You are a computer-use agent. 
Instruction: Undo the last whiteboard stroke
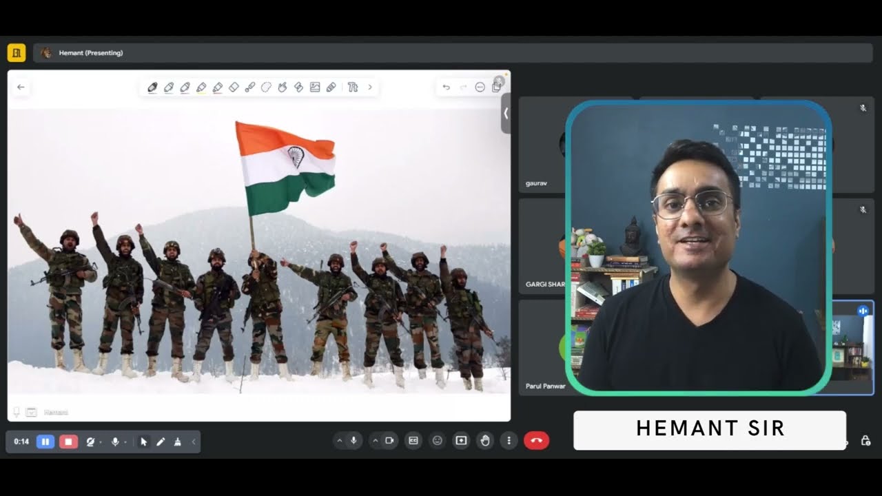(447, 87)
